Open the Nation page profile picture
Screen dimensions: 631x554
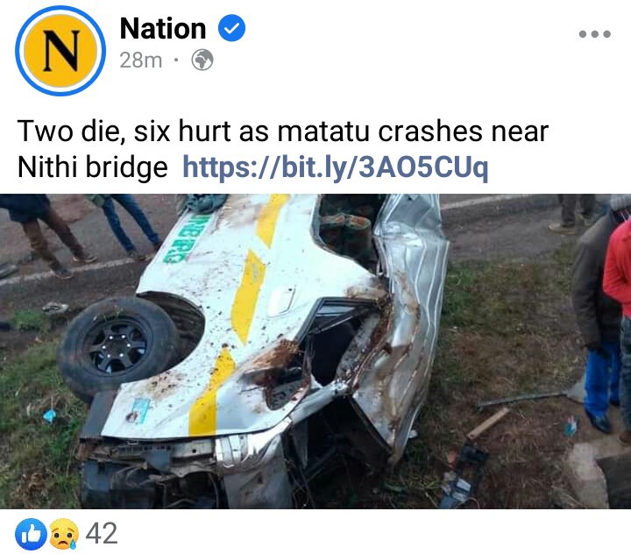(x=60, y=51)
